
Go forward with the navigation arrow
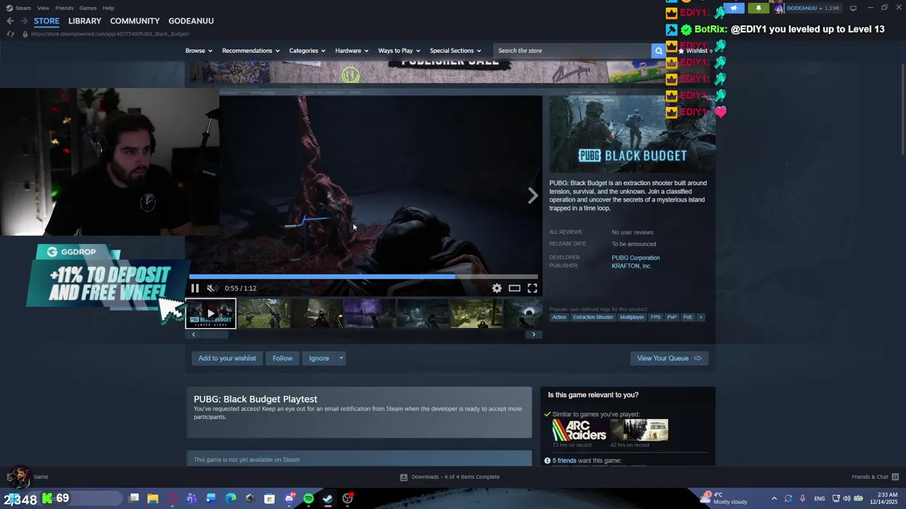[23, 21]
